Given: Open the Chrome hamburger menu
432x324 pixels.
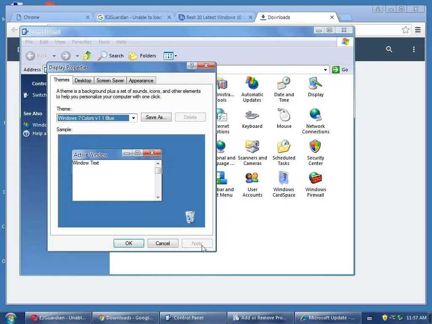Looking at the screenshot, I should [x=418, y=30].
